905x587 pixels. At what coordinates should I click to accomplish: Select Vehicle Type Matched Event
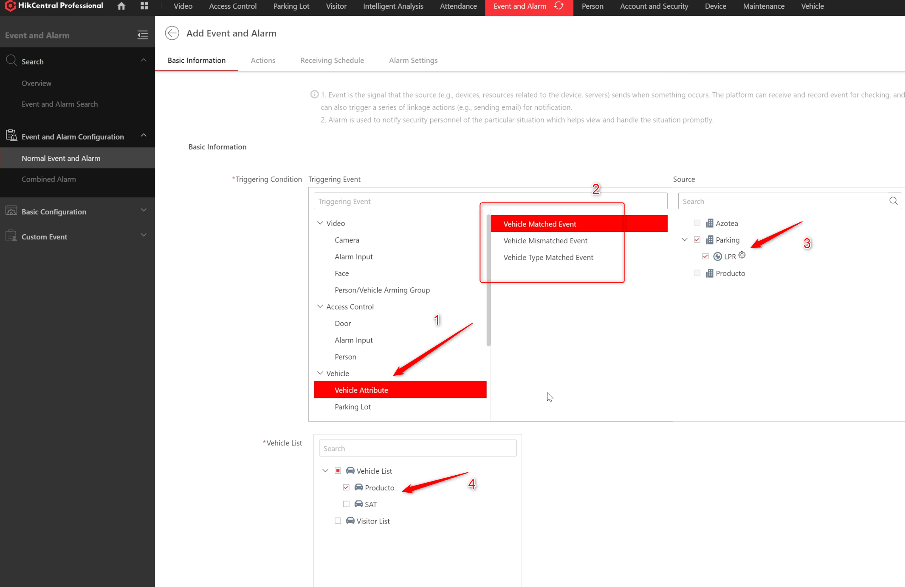point(548,257)
